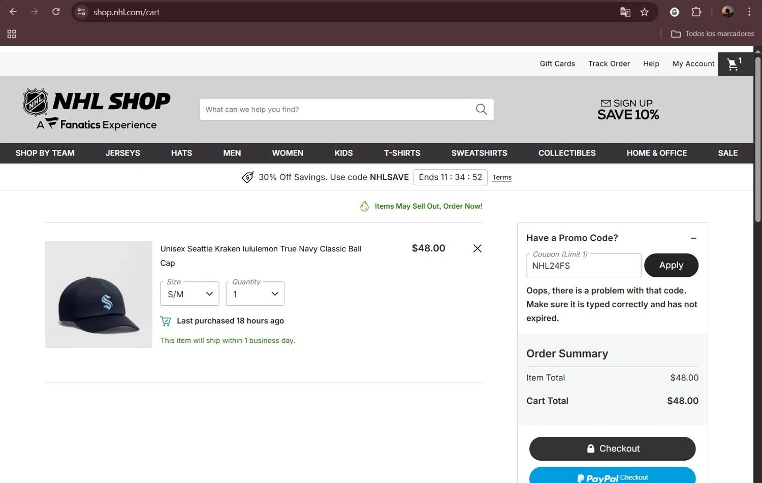Click the flame sell-out icon

364,206
